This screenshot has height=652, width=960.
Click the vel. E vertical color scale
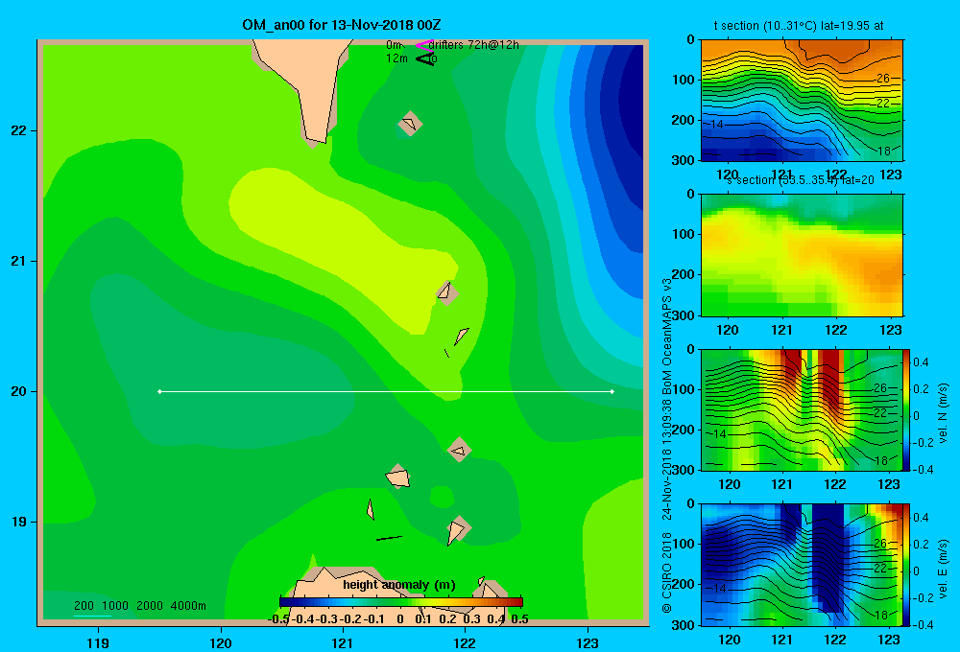907,565
